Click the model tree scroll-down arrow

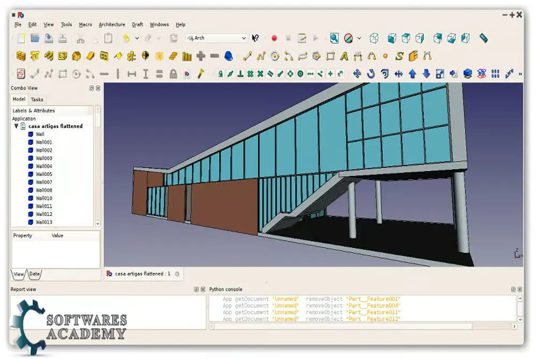[x=98, y=223]
